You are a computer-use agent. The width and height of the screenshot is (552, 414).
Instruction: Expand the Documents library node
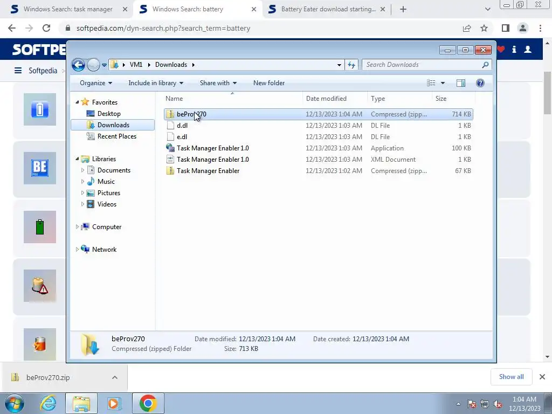(x=82, y=170)
